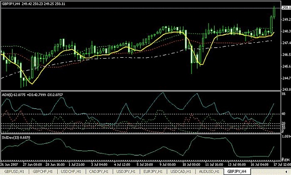This screenshot has width=291, height=175.
Task: Click the 249.2 price scale value
Action: (286, 19)
